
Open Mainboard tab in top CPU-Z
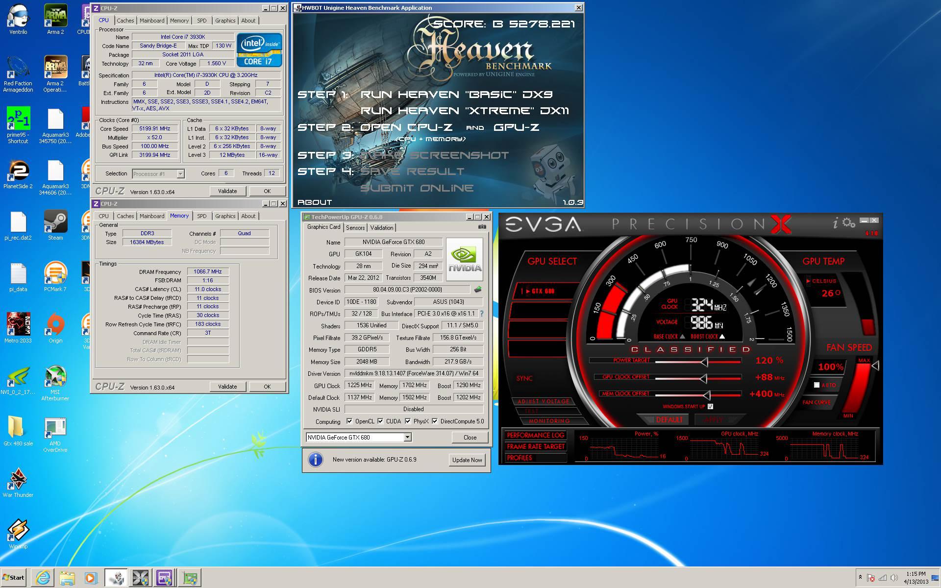tap(152, 21)
